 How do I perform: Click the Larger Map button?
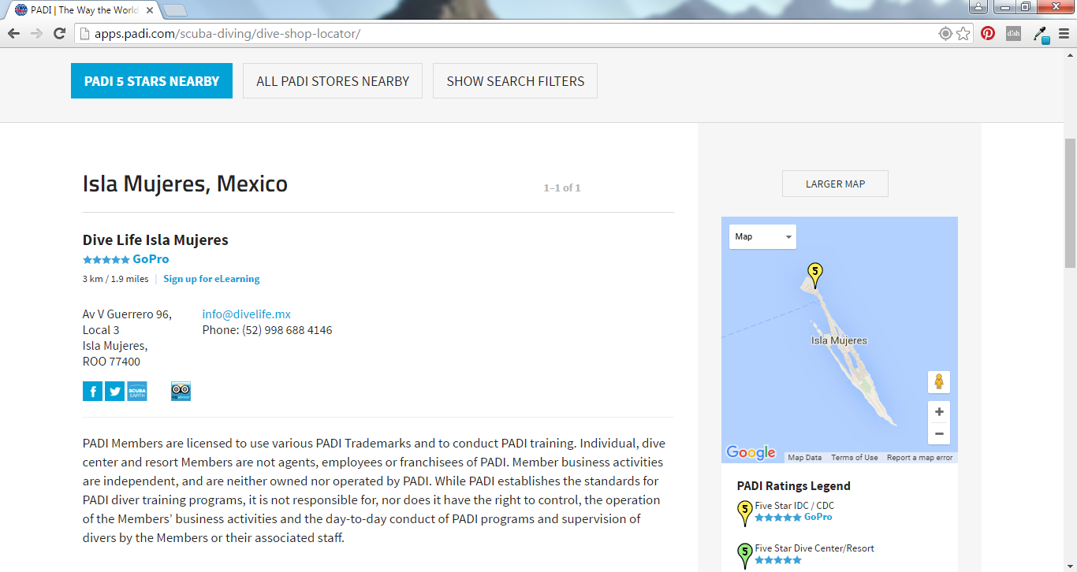point(835,184)
